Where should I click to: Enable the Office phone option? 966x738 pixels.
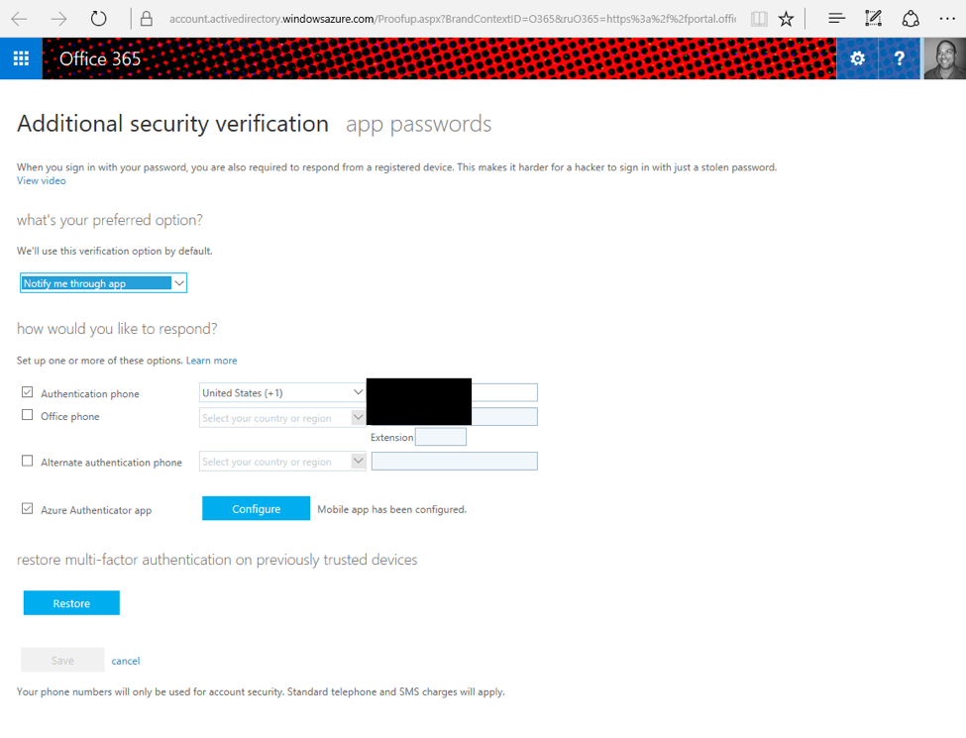27,414
